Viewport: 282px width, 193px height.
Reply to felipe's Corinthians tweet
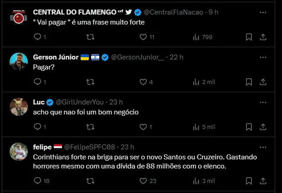pos(37,181)
